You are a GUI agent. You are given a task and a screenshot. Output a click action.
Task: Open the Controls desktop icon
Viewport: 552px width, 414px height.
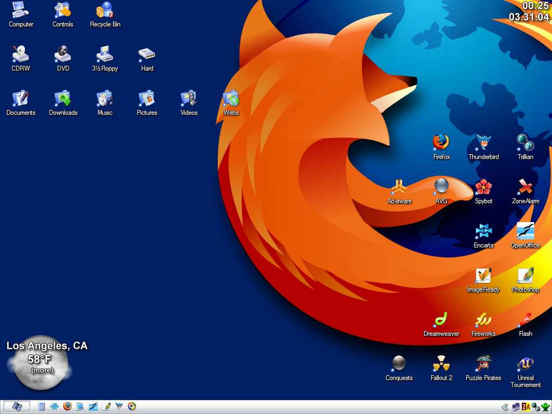tap(63, 14)
